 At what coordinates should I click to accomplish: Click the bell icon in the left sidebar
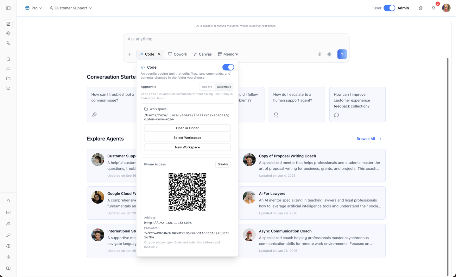(x=8, y=201)
